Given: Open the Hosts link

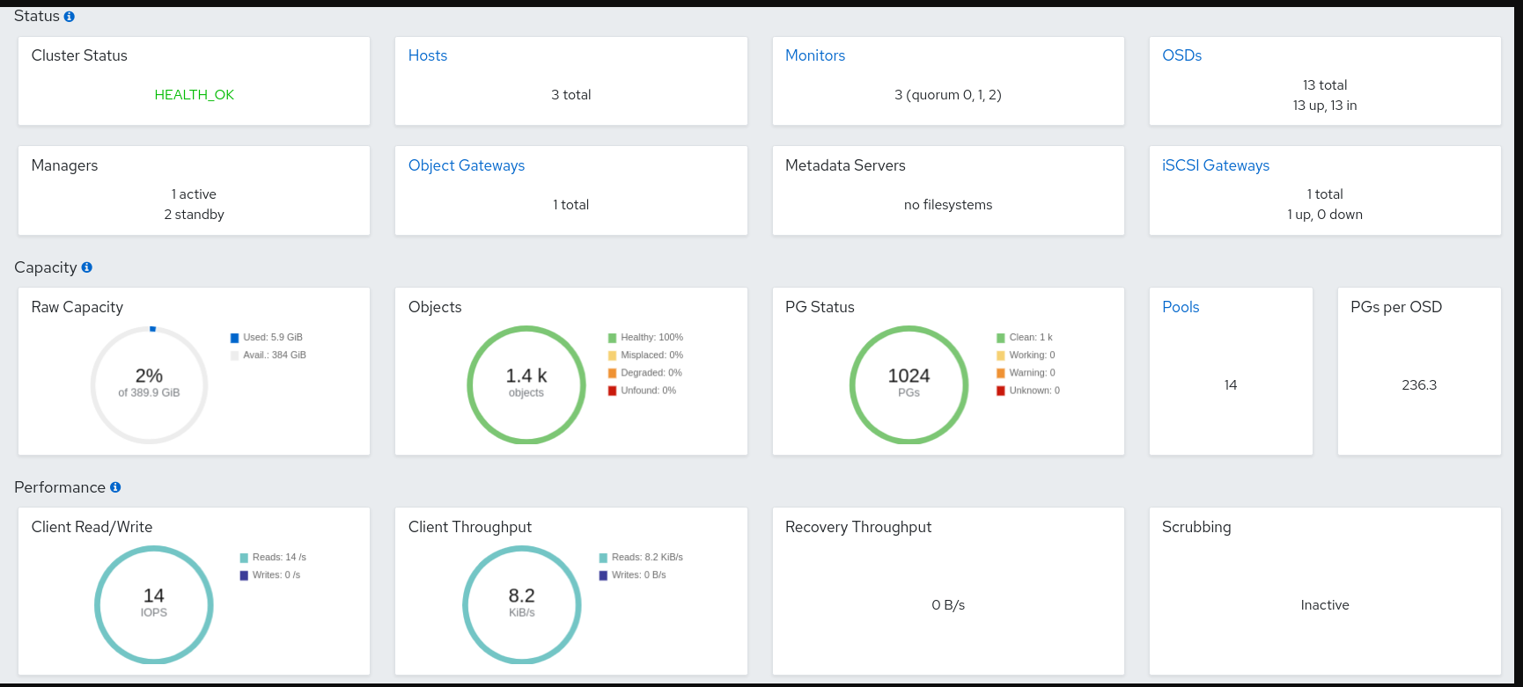Looking at the screenshot, I should pyautogui.click(x=428, y=55).
